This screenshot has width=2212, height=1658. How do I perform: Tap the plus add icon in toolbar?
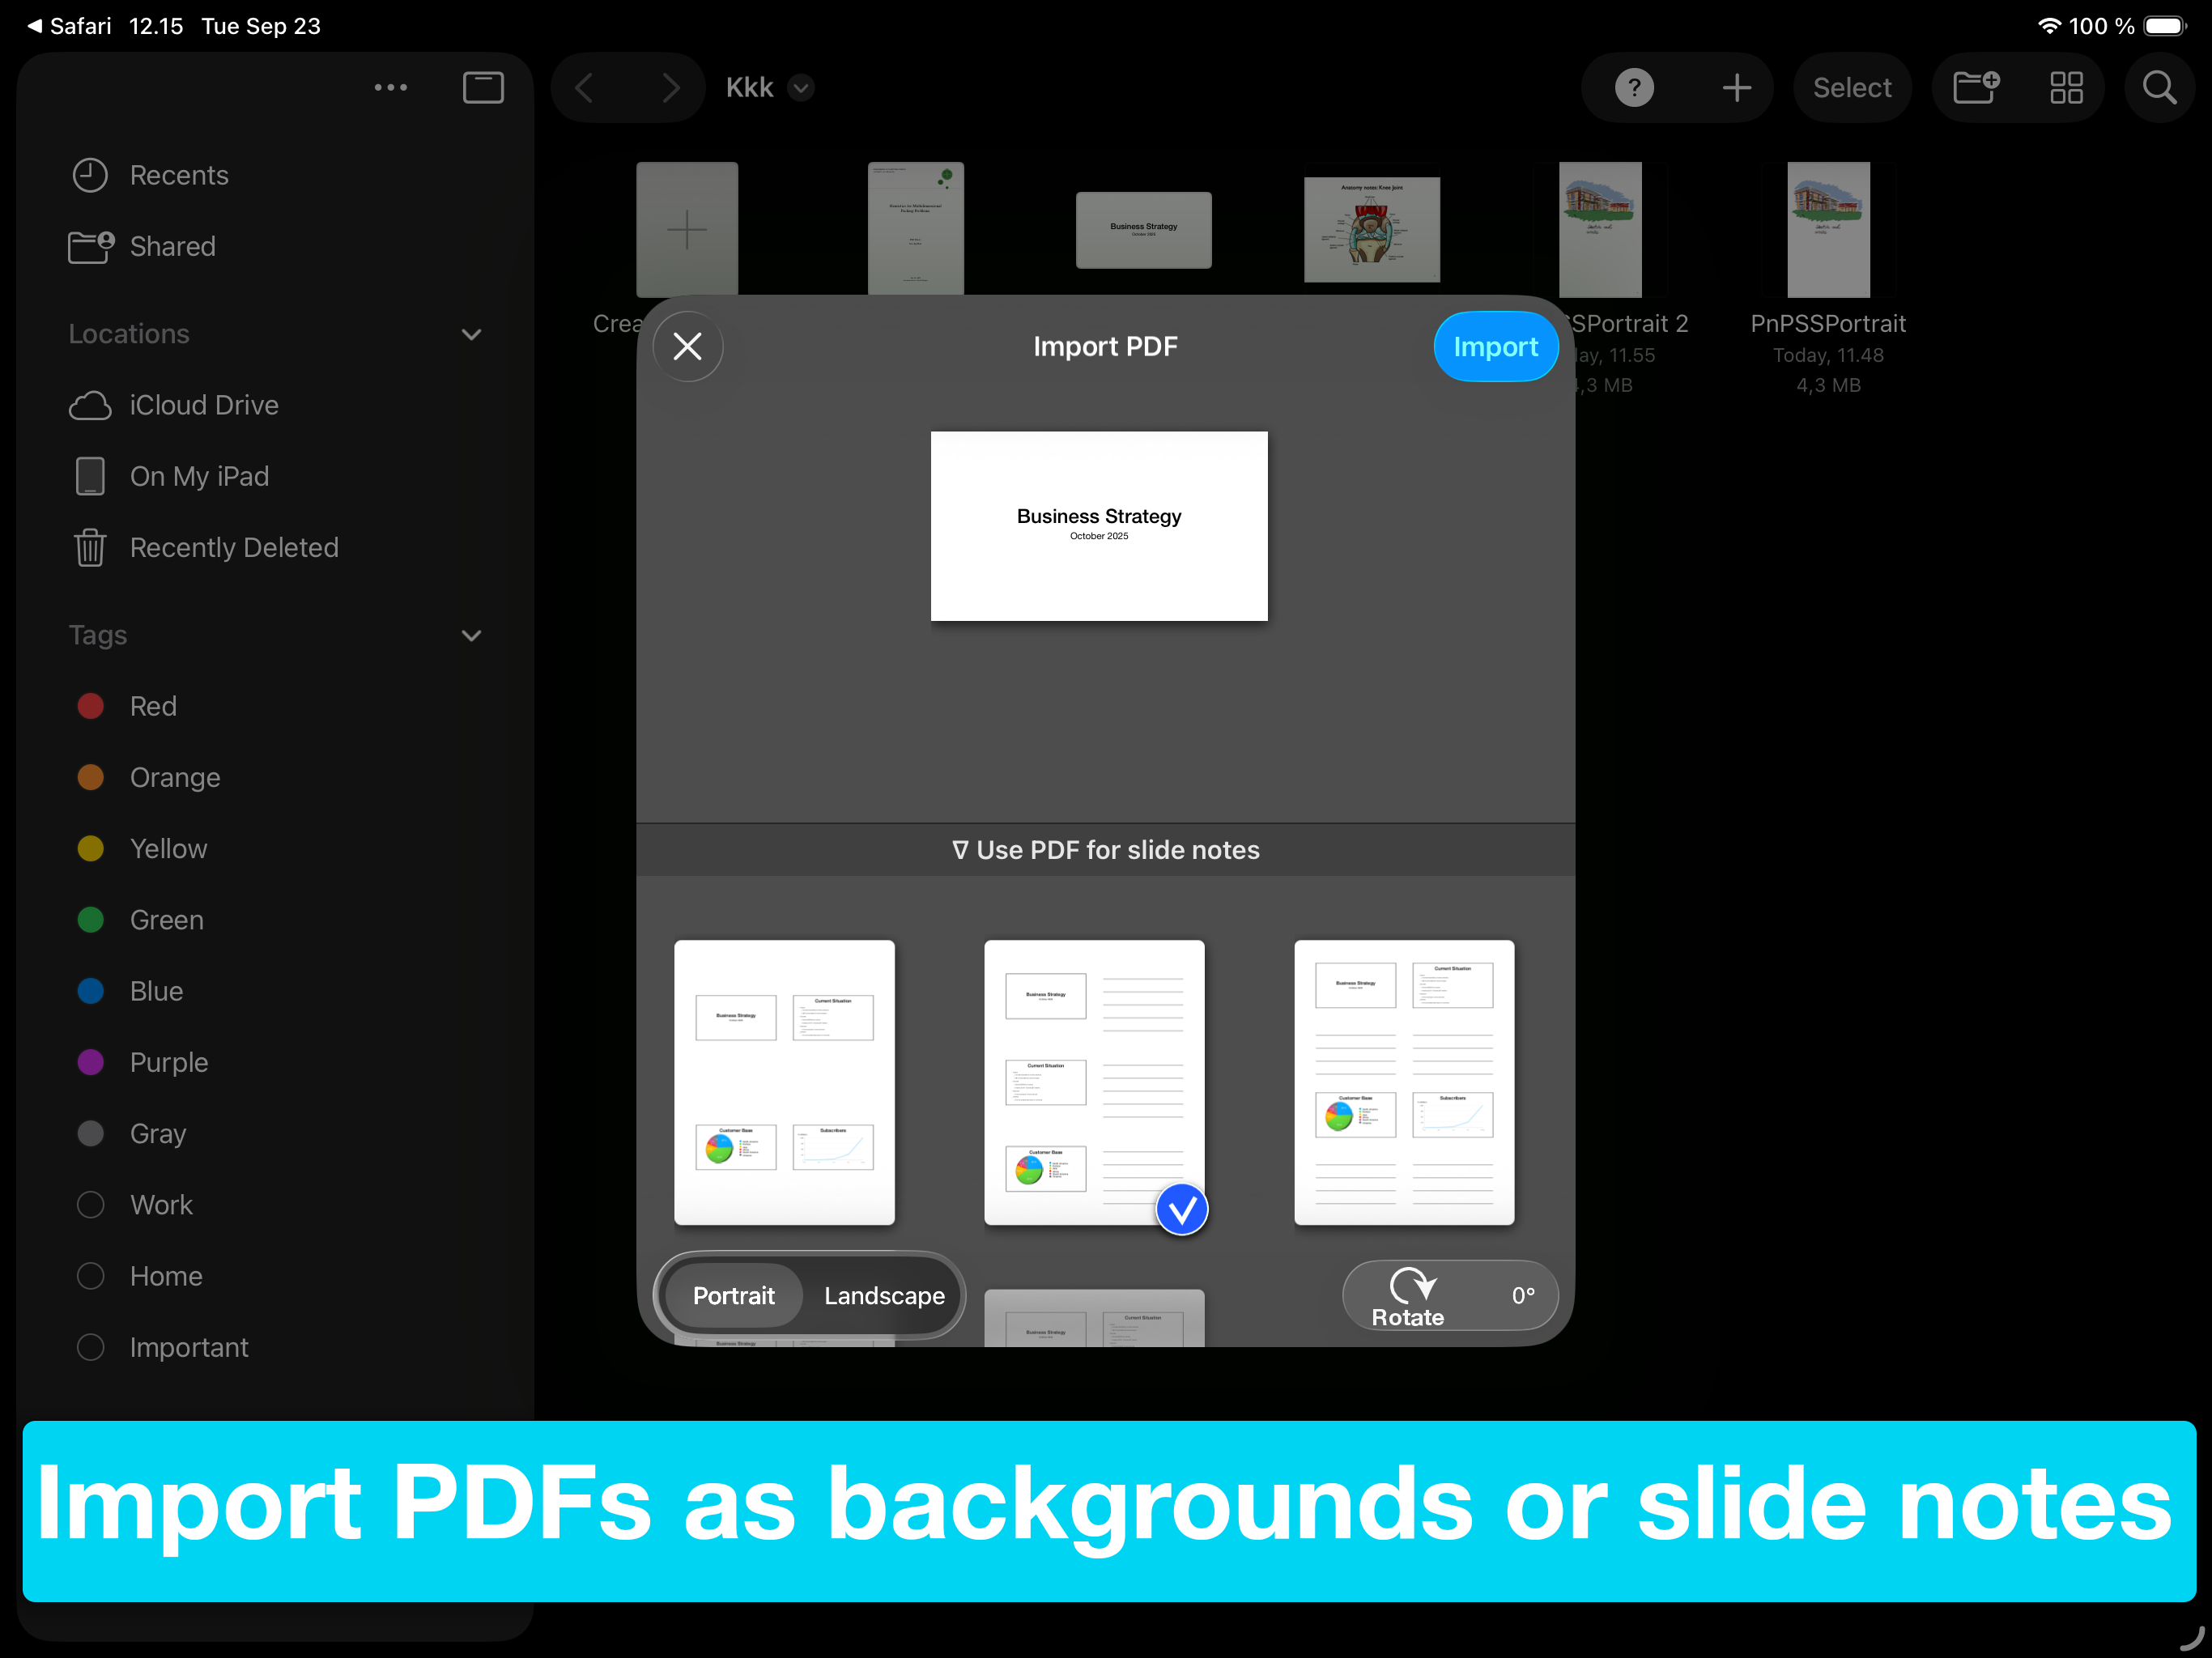click(1737, 88)
